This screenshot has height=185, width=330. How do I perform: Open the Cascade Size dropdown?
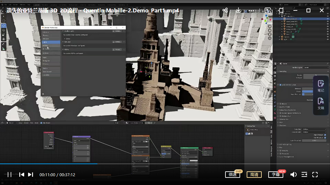[x=314, y=132]
